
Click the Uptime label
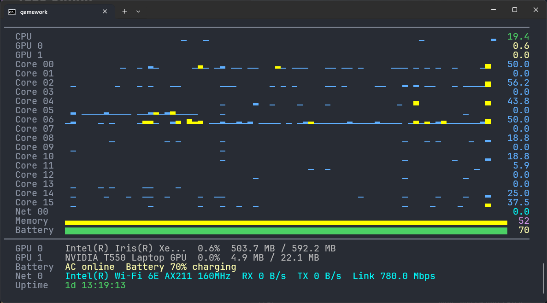click(x=32, y=285)
